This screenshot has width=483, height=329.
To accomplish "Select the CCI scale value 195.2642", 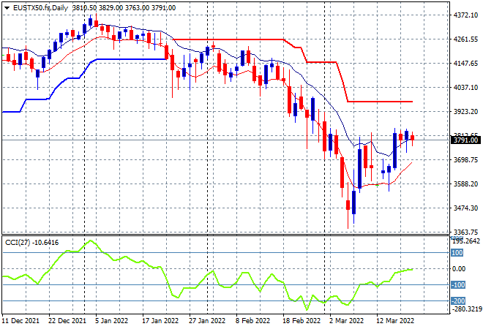I will [466, 241].
